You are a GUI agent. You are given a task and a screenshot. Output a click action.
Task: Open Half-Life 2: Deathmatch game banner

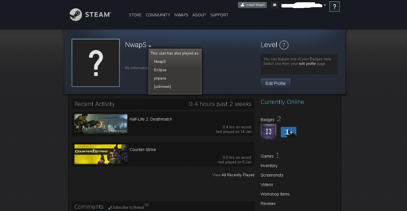[x=101, y=124]
